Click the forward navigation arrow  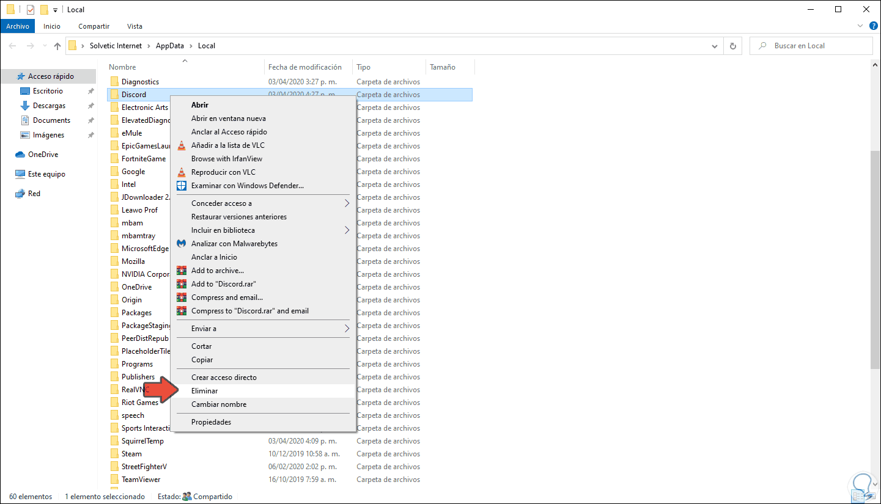(30, 46)
